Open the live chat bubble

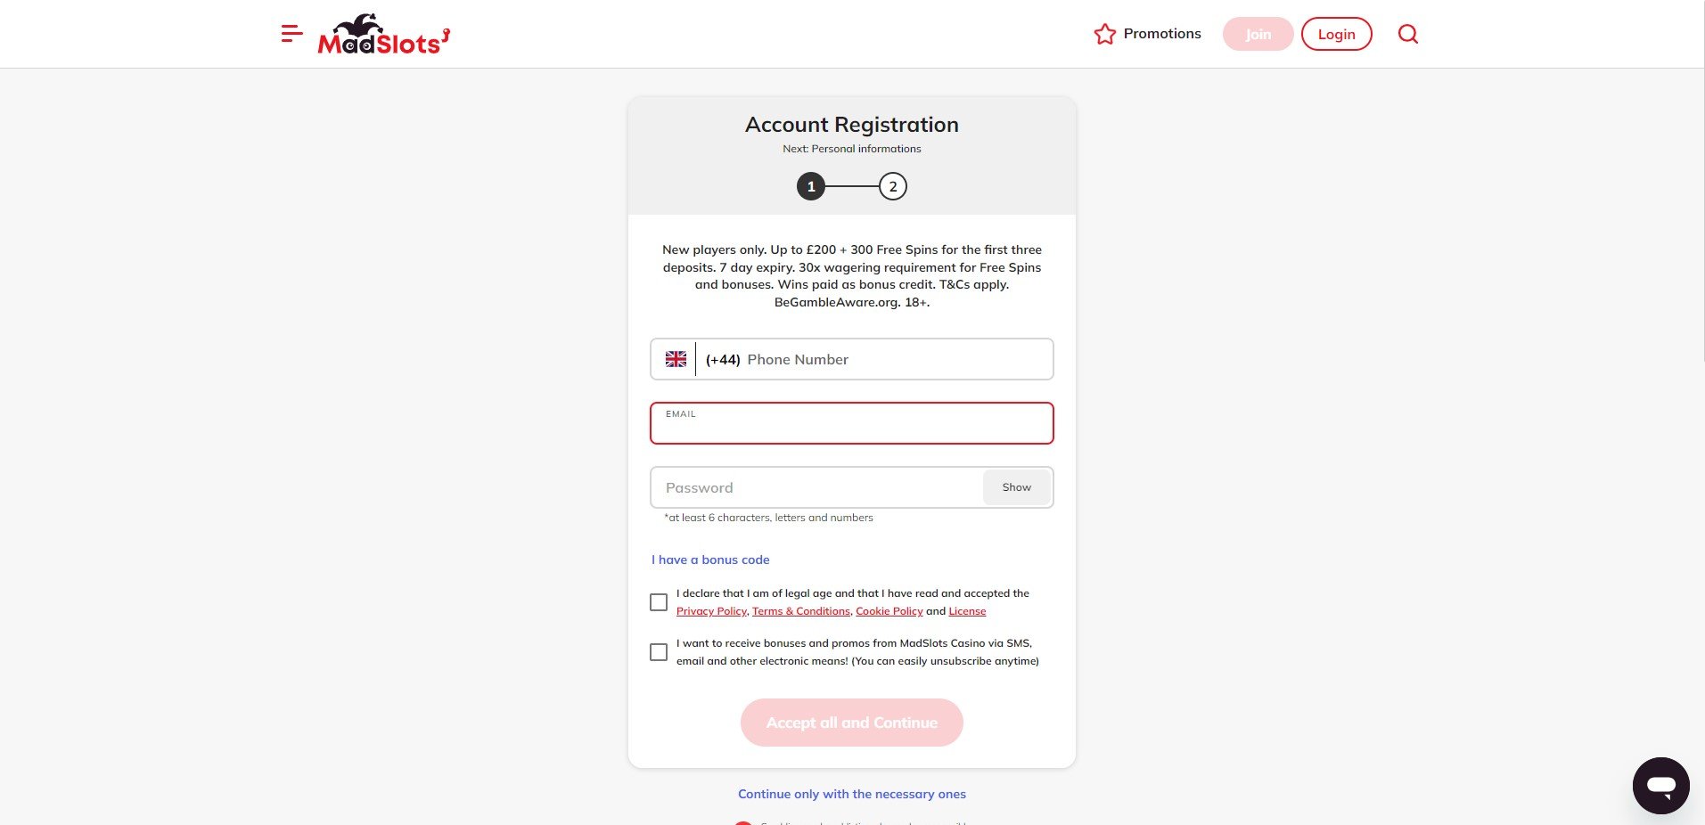(1660, 786)
